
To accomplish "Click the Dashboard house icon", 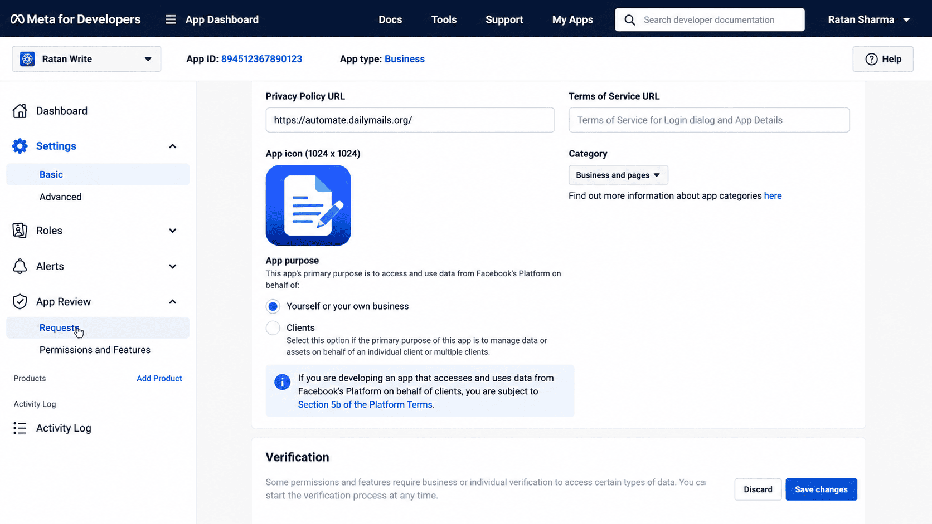I will point(20,111).
